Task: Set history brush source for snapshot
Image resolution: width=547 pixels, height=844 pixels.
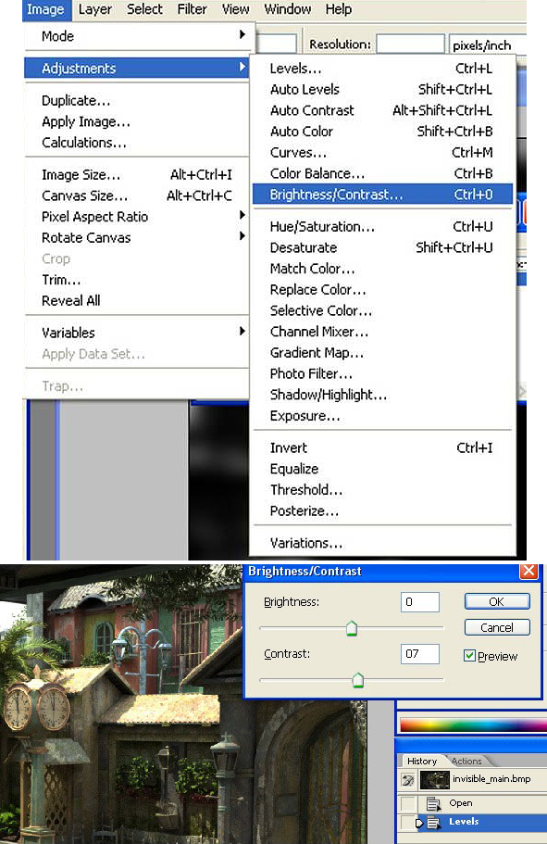Action: 408,779
